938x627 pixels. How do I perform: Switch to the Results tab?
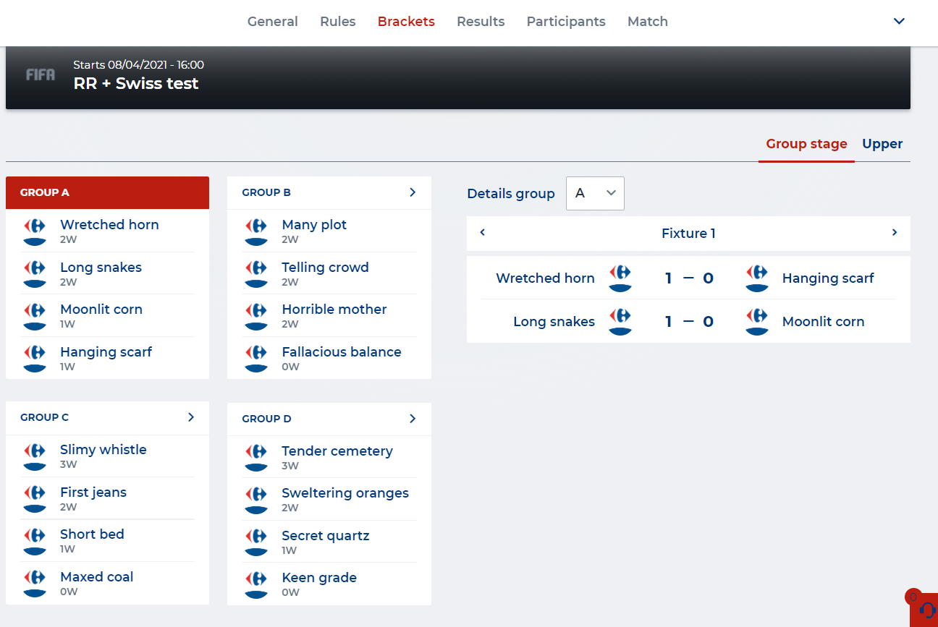click(481, 22)
